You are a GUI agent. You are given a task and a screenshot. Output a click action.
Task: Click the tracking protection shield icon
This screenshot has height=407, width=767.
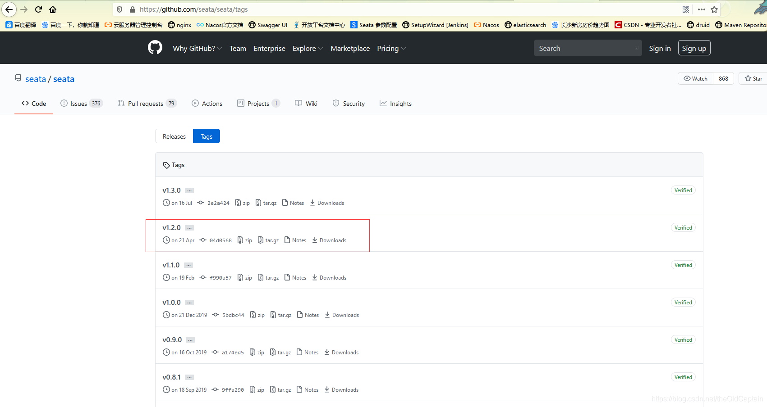pos(119,9)
